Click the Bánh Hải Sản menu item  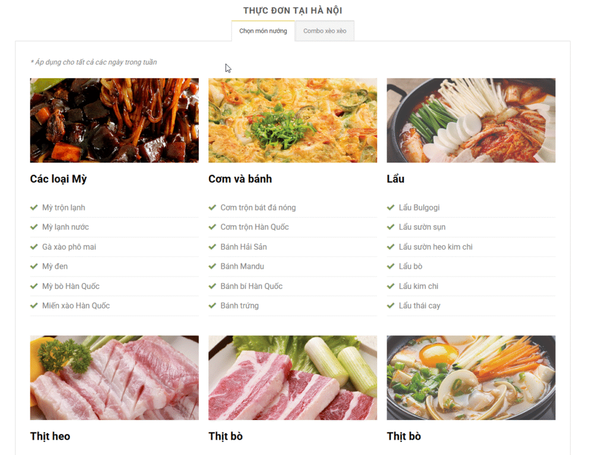(x=243, y=247)
